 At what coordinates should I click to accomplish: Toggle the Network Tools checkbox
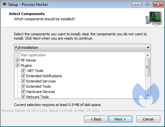(23, 97)
